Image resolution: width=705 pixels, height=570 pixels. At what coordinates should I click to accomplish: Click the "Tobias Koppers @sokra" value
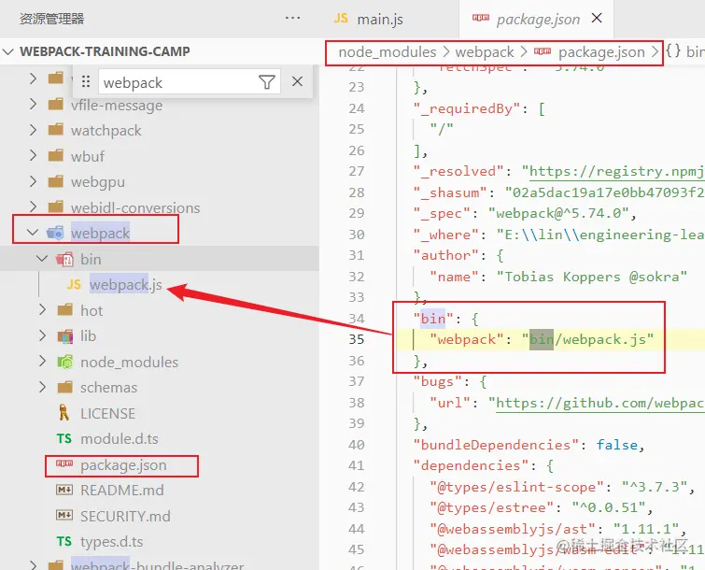click(592, 277)
